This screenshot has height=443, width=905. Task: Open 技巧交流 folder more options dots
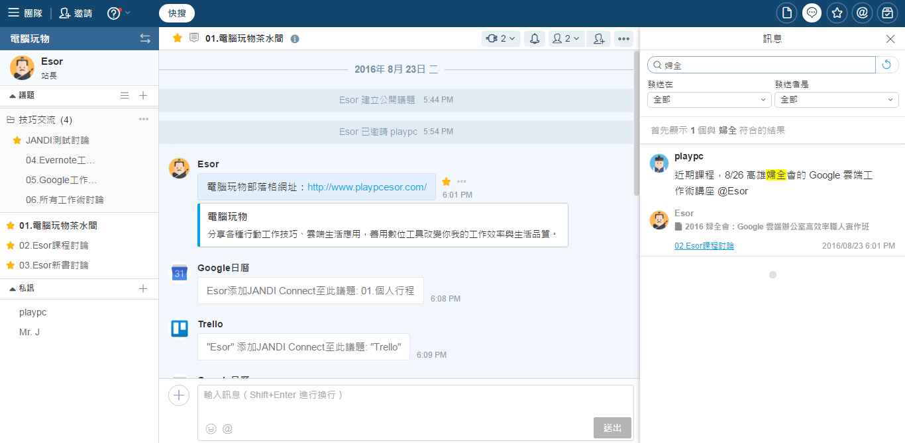pyautogui.click(x=144, y=120)
